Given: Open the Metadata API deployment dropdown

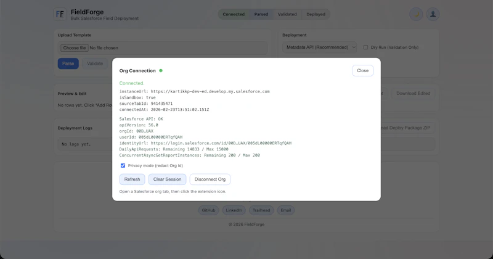Looking at the screenshot, I should (319, 47).
